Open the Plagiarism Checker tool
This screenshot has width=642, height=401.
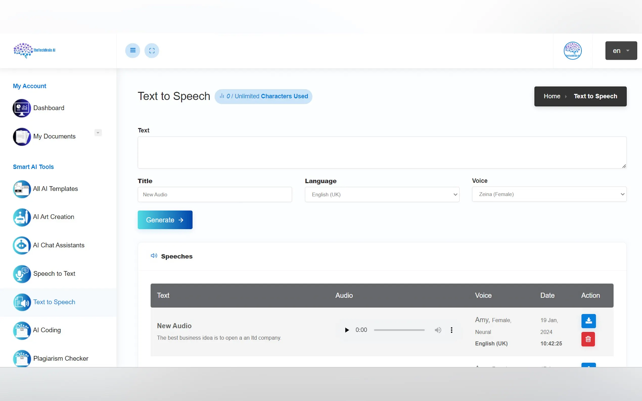pyautogui.click(x=60, y=358)
